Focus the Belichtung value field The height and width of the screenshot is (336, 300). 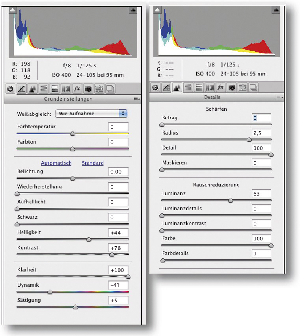(x=118, y=172)
